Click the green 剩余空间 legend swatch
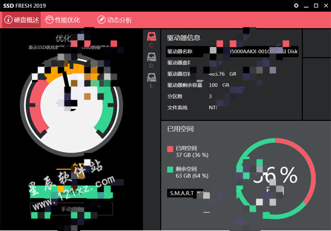Image resolution: width=331 pixels, height=231 pixels. [x=170, y=169]
